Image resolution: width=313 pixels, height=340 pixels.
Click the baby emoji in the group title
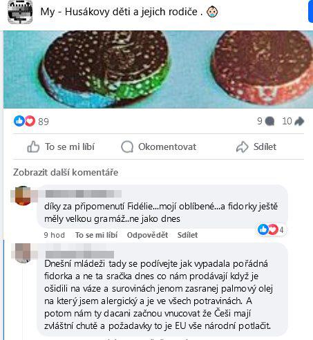[x=212, y=12]
